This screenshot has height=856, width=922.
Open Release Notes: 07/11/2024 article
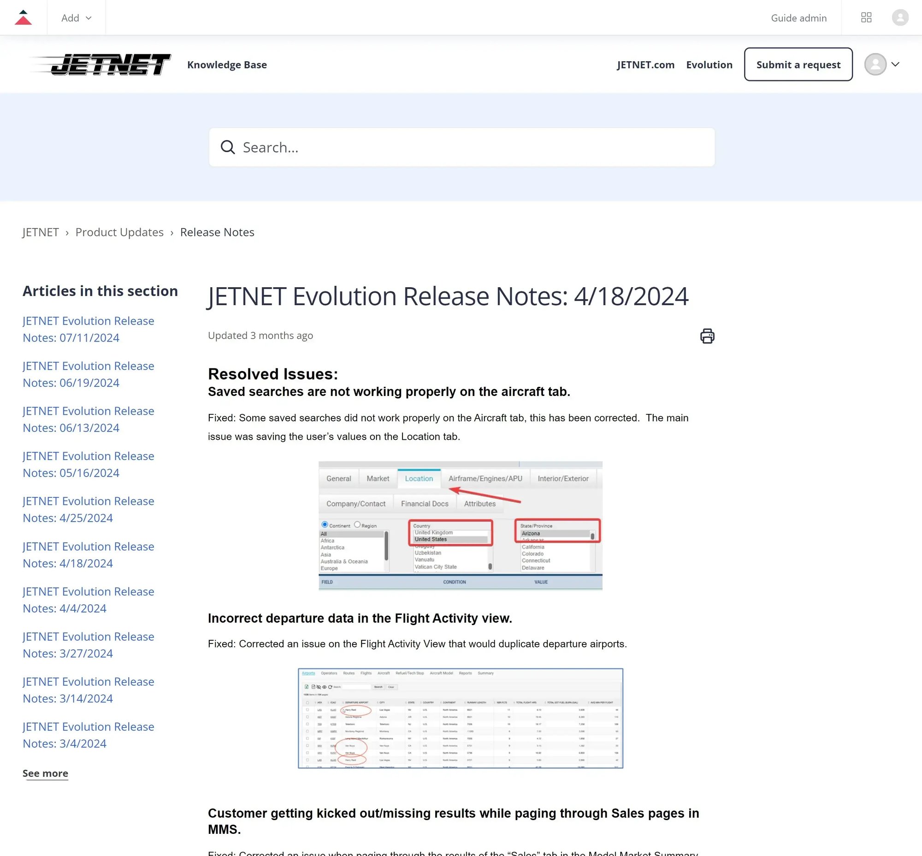(x=88, y=329)
